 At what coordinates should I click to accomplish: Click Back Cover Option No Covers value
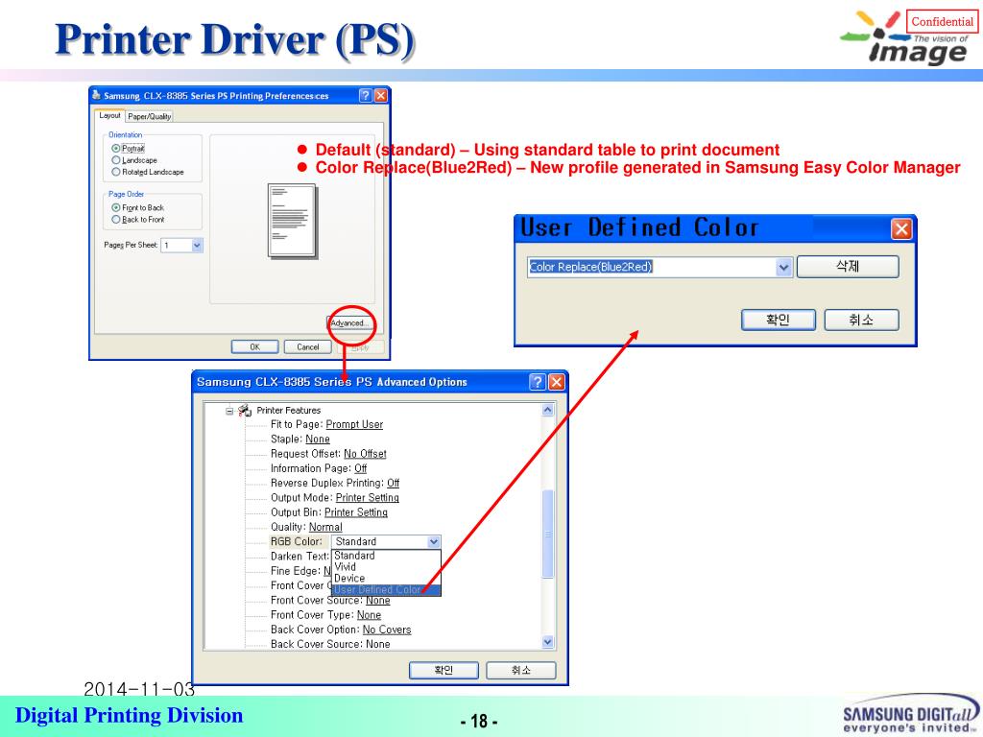point(387,630)
